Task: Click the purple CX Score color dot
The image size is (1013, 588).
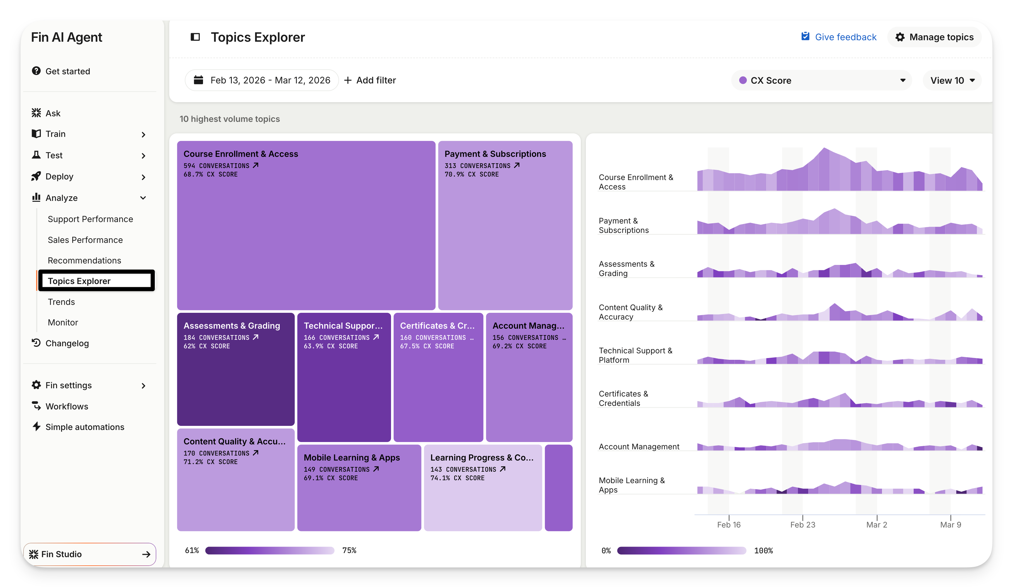Action: point(743,80)
